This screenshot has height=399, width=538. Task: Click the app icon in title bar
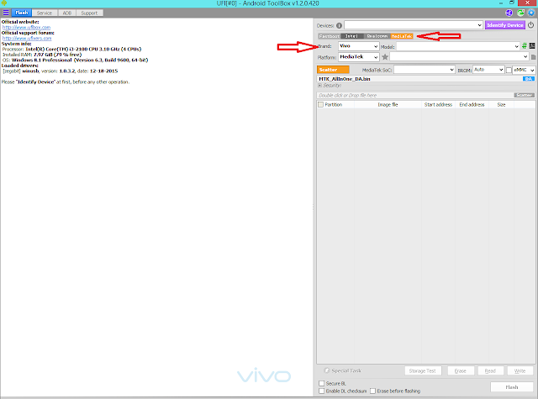pos(4,3)
